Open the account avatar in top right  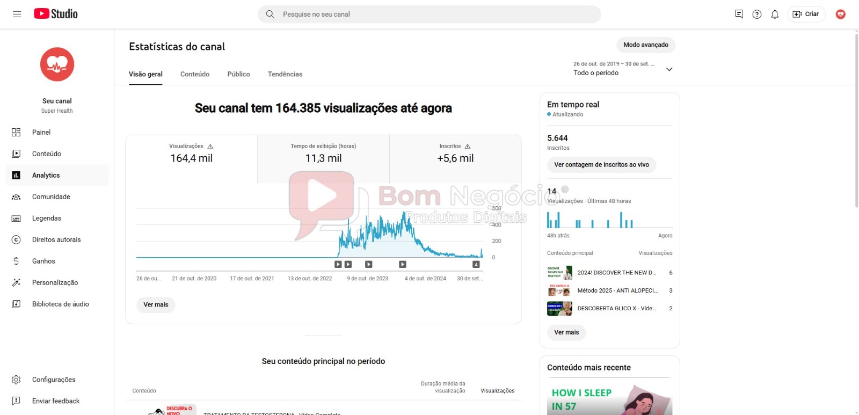pos(840,14)
